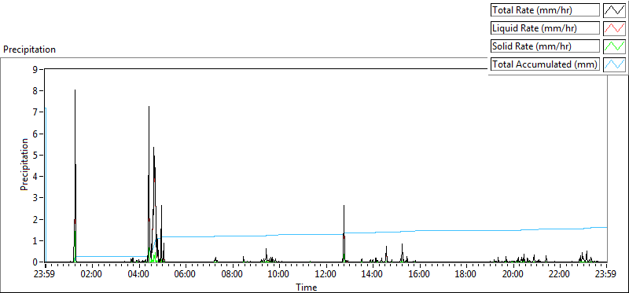Click the y-axis value 5
The image size is (629, 293).
[x=35, y=155]
